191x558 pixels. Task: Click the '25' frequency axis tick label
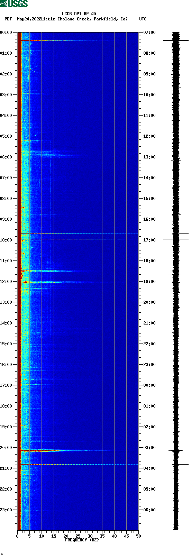tap(78, 536)
